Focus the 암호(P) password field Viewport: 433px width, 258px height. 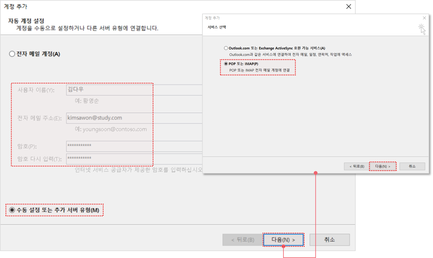pos(133,146)
